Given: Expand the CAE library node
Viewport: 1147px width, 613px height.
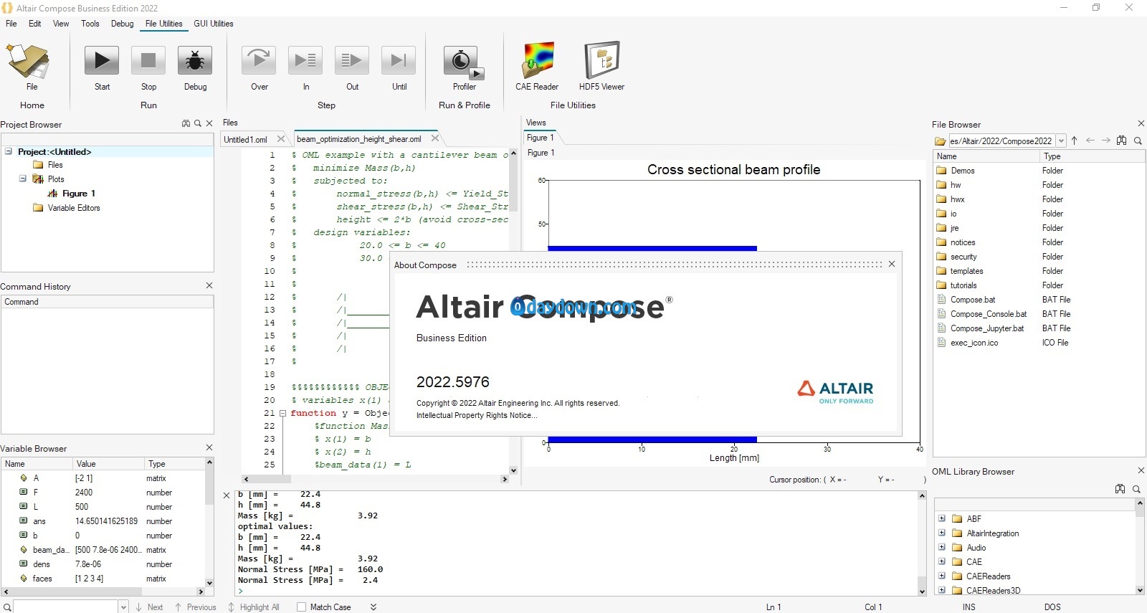Looking at the screenshot, I should [x=942, y=561].
